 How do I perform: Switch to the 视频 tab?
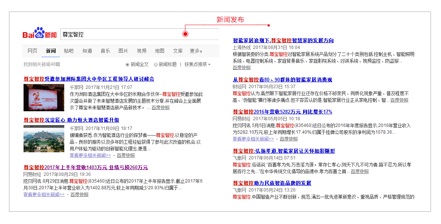point(142,51)
